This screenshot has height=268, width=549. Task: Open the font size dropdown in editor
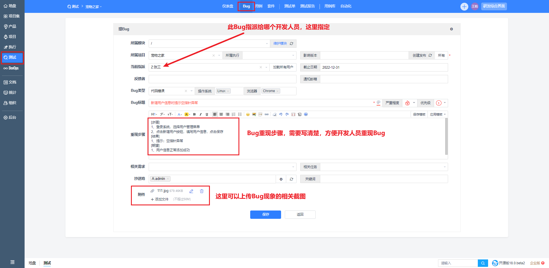170,114
